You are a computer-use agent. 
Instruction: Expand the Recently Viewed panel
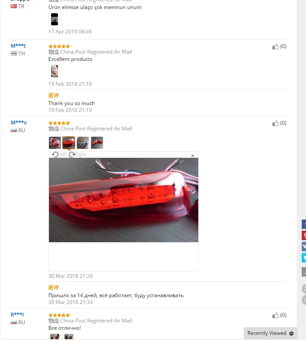(270, 333)
